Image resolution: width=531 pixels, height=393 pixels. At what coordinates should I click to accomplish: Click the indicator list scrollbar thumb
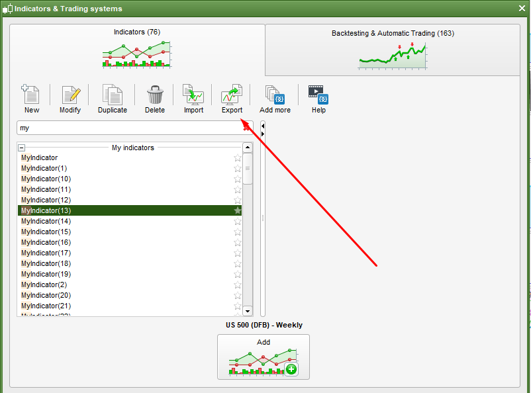[248, 169]
